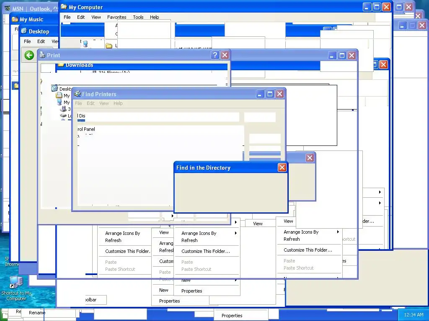The height and width of the screenshot is (321, 429).
Task: Open Edit menu in My Computer window
Action: (x=81, y=17)
